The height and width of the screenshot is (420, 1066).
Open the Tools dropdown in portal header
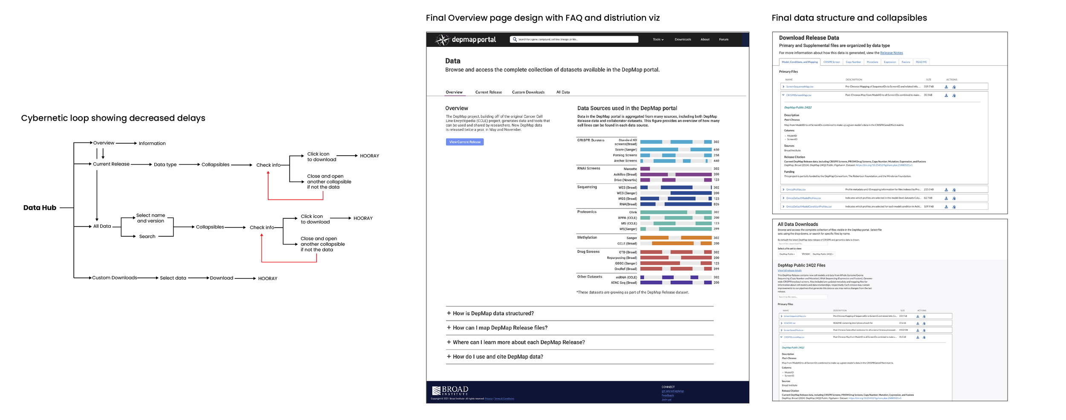[x=658, y=39]
